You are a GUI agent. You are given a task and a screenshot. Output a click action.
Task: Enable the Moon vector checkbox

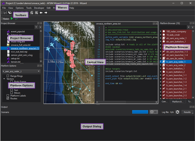[12, 93]
